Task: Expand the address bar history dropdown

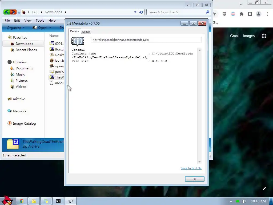Action: click(x=135, y=12)
